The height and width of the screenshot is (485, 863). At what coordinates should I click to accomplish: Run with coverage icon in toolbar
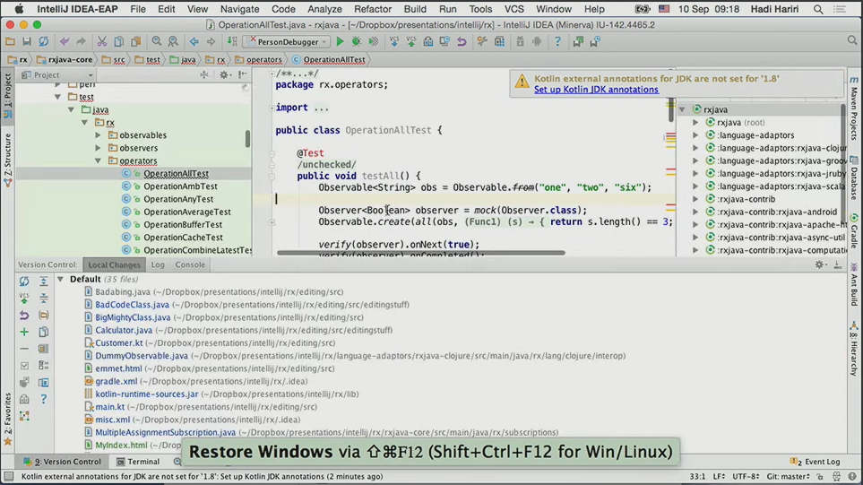click(373, 42)
